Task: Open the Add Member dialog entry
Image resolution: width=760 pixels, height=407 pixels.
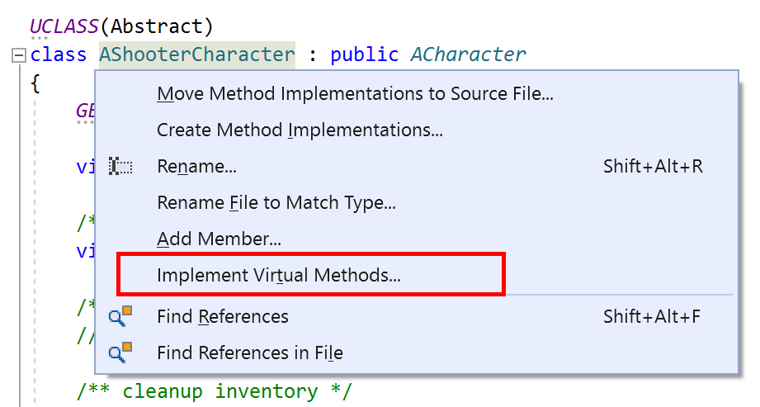Action: 219,239
